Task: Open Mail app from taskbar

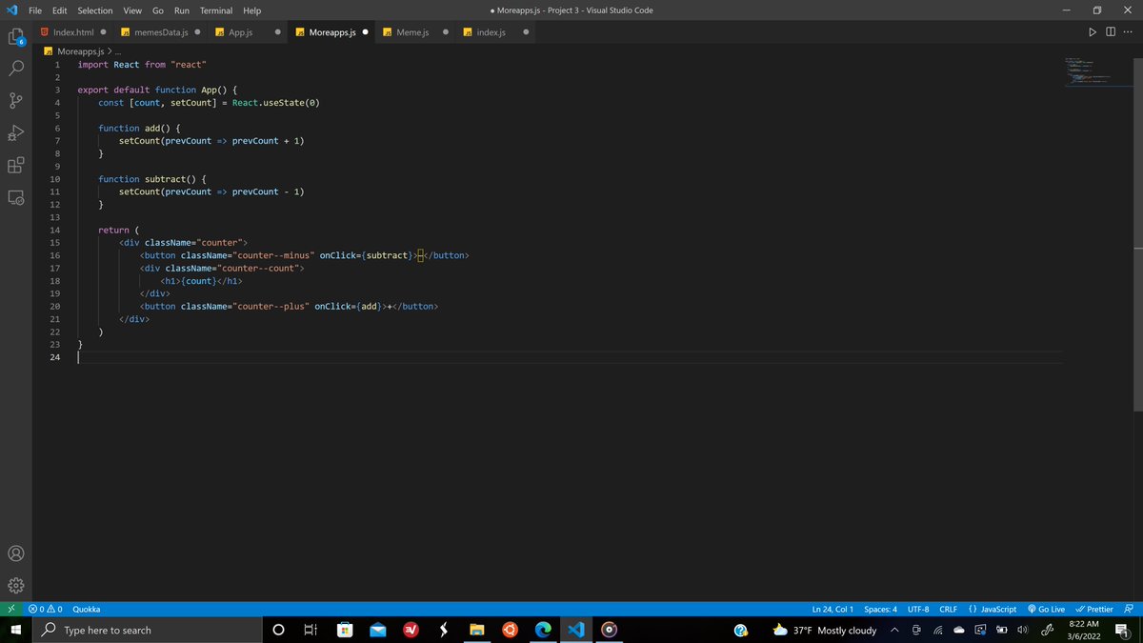Action: 378,630
